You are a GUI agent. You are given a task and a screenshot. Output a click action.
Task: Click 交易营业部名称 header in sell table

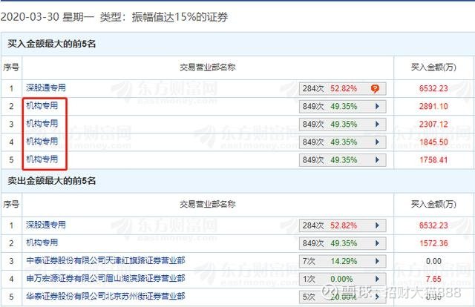click(x=208, y=205)
